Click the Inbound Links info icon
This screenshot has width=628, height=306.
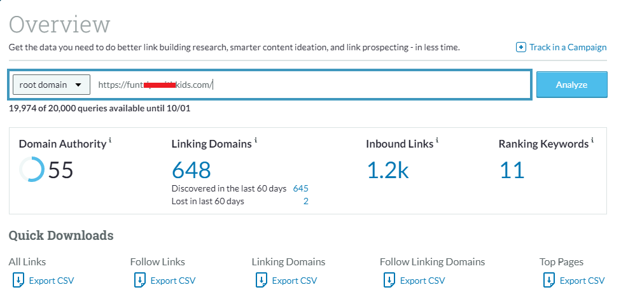tap(438, 140)
